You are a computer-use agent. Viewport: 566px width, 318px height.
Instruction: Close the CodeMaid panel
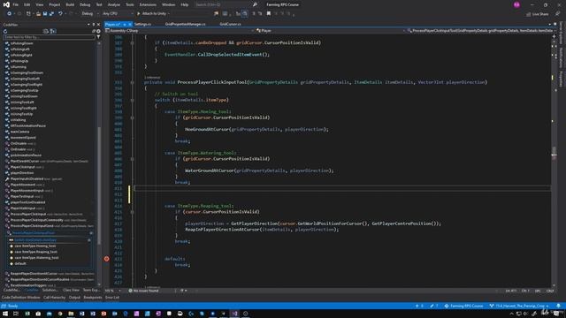point(98,25)
